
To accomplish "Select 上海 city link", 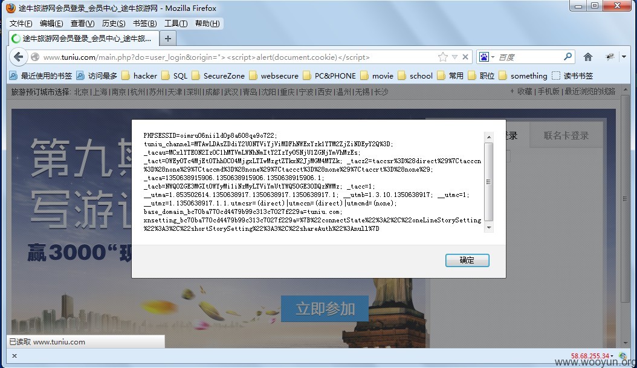I will click(100, 92).
